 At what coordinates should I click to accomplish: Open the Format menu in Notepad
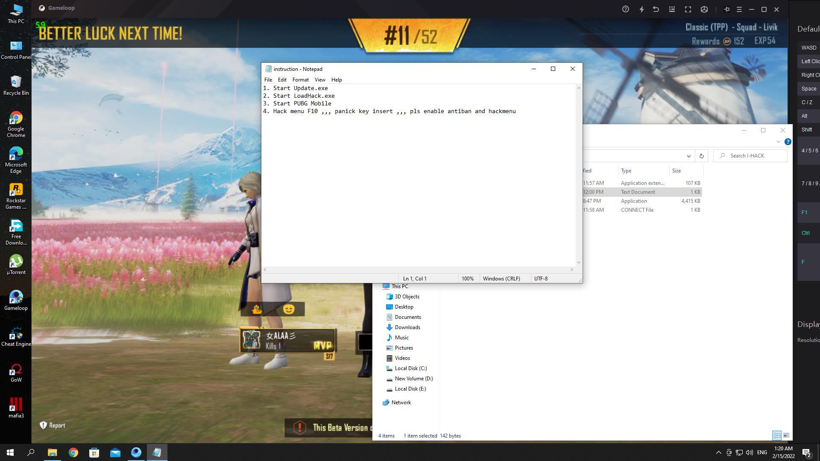click(x=300, y=80)
